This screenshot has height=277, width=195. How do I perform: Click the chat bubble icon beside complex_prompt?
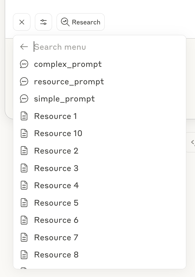click(24, 64)
